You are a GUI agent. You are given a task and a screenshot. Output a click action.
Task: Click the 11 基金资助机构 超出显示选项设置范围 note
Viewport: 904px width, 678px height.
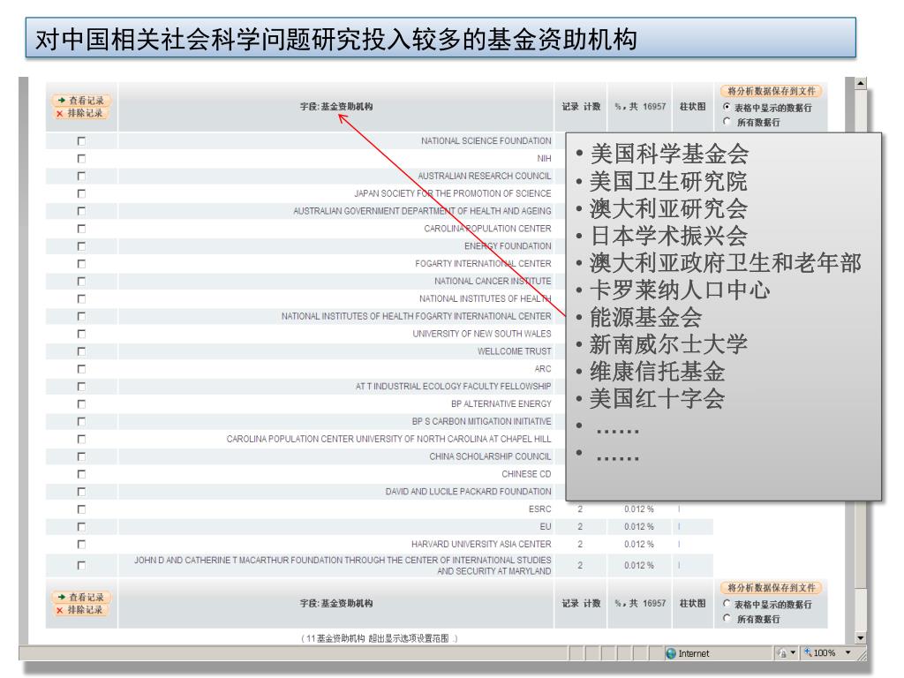(x=379, y=638)
